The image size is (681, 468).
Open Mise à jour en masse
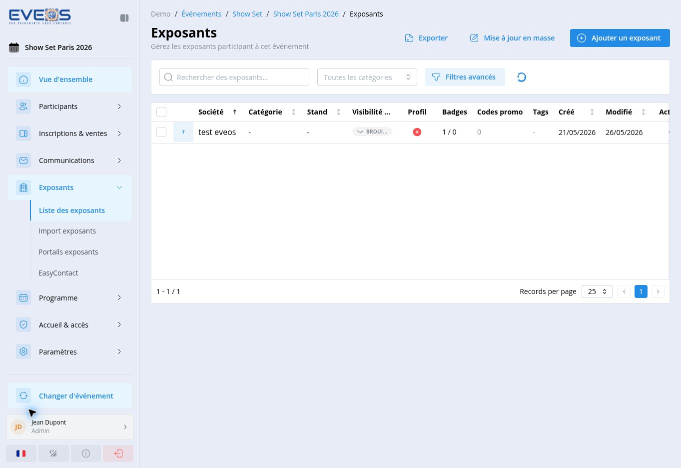point(512,38)
